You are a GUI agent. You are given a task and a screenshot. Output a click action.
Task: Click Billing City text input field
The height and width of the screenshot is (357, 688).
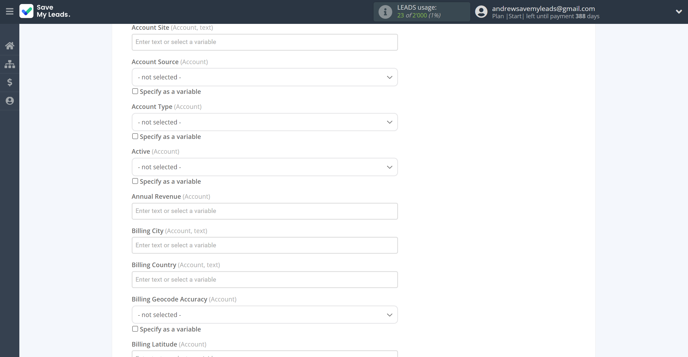264,245
